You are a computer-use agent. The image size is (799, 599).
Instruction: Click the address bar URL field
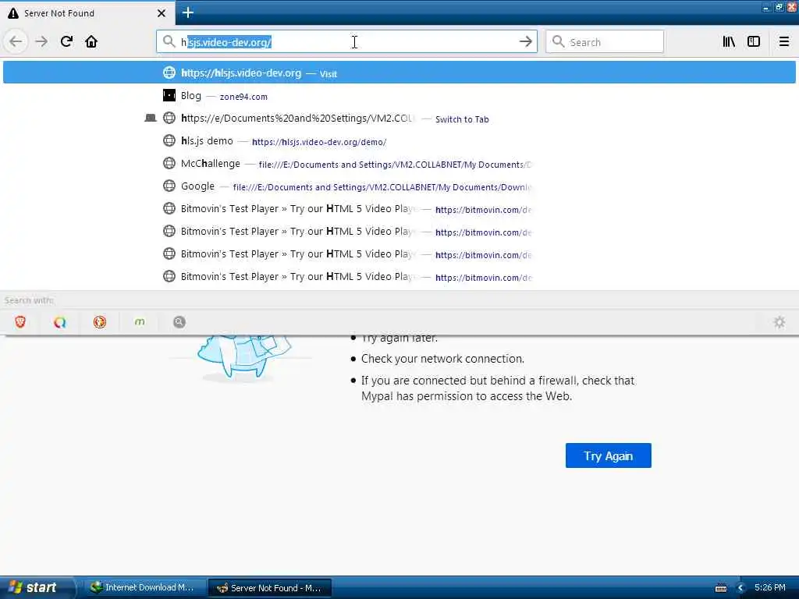coord(346,42)
